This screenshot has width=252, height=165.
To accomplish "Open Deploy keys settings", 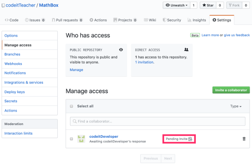I will click(x=30, y=92).
